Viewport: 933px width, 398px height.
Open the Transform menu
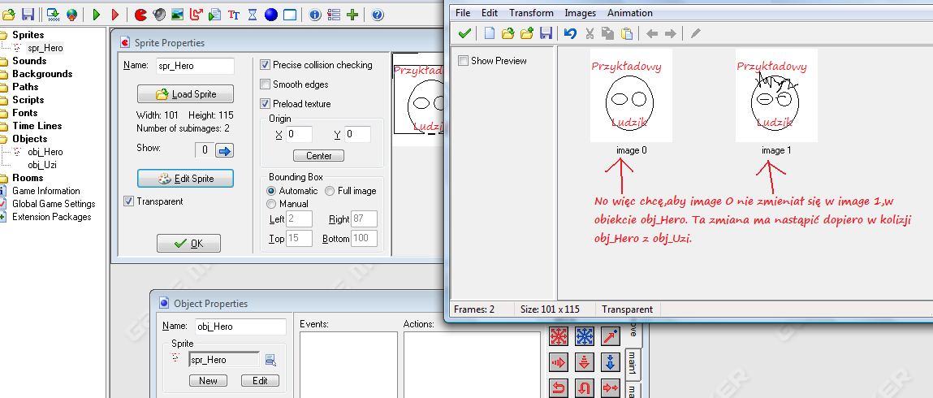(531, 13)
